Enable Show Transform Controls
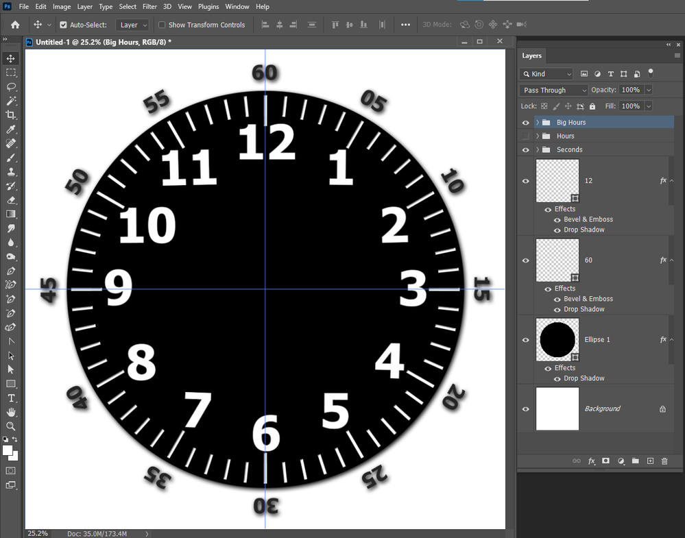The width and height of the screenshot is (685, 538). pyautogui.click(x=161, y=25)
